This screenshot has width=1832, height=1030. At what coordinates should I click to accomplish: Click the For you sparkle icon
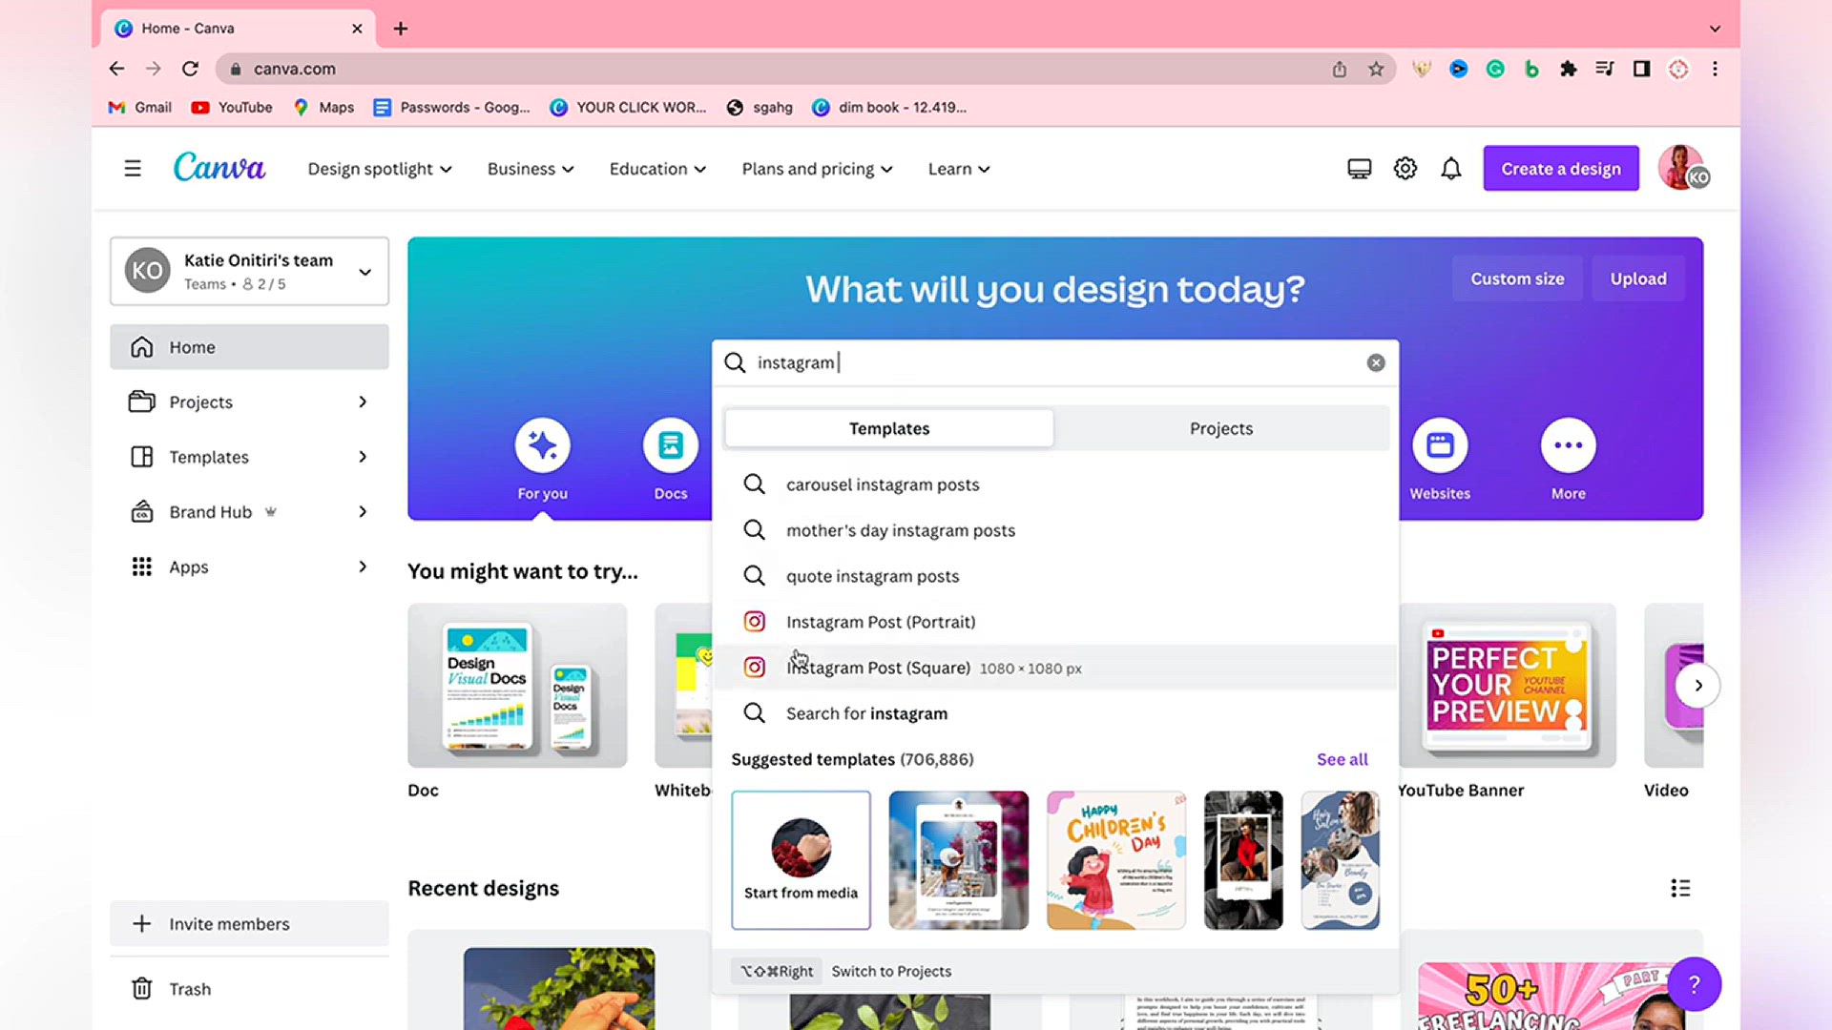[x=543, y=445]
